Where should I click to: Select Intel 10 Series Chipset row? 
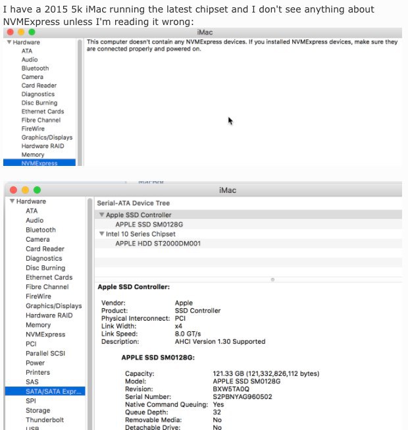point(248,234)
